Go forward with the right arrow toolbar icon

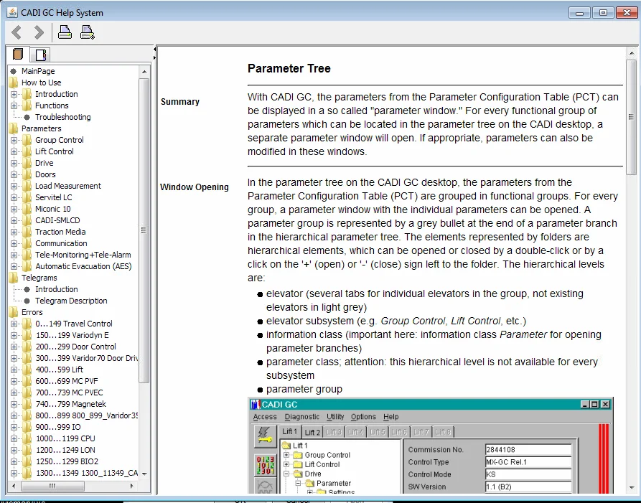(x=39, y=32)
